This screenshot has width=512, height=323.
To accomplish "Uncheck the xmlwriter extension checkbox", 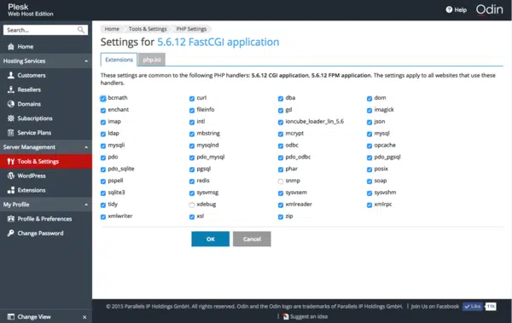I will [x=103, y=216].
